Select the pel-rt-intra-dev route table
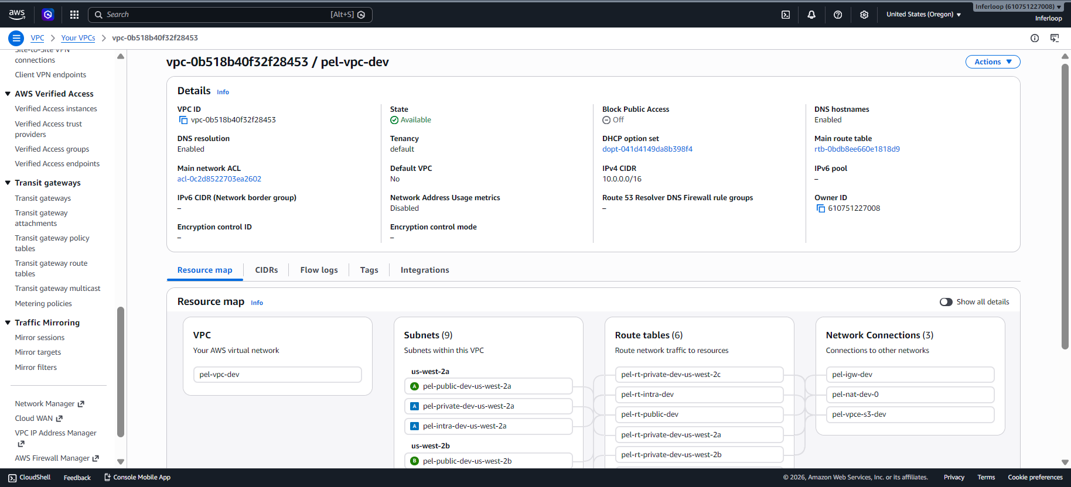This screenshot has height=487, width=1071. [x=700, y=395]
